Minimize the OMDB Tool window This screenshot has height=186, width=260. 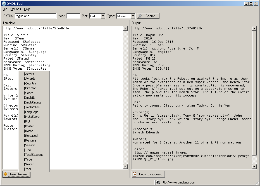[247, 3]
